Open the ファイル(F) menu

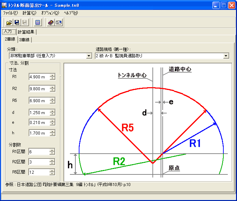coord(11,13)
